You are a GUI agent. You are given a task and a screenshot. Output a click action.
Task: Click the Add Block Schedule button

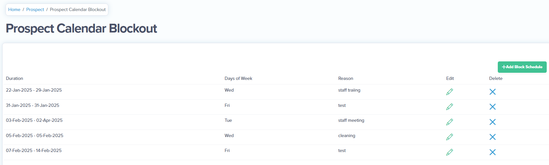coord(522,67)
